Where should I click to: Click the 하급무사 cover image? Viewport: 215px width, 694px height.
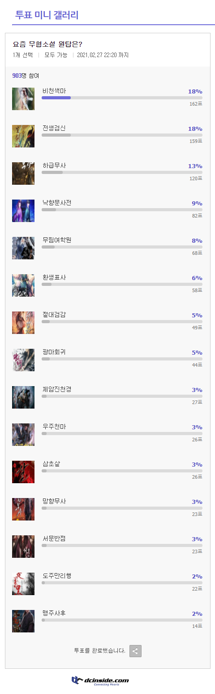(x=23, y=173)
